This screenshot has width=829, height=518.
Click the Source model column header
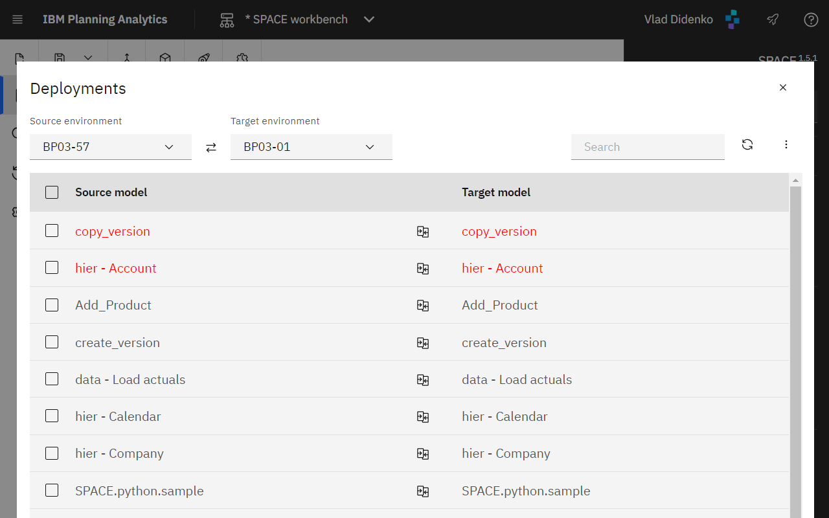click(x=111, y=192)
